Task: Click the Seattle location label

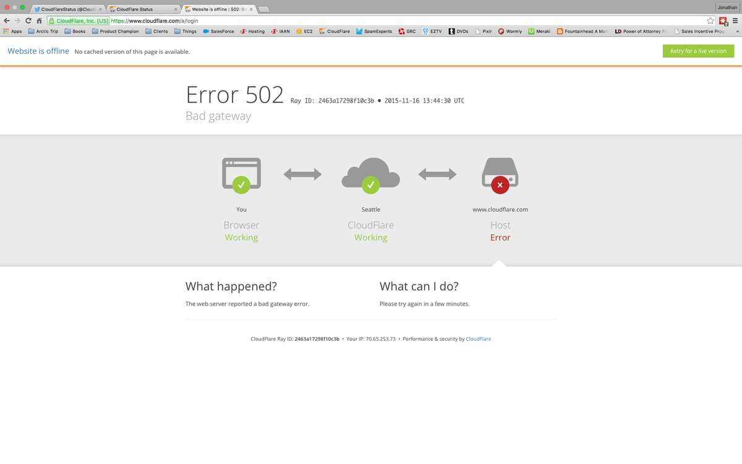Action: point(371,209)
